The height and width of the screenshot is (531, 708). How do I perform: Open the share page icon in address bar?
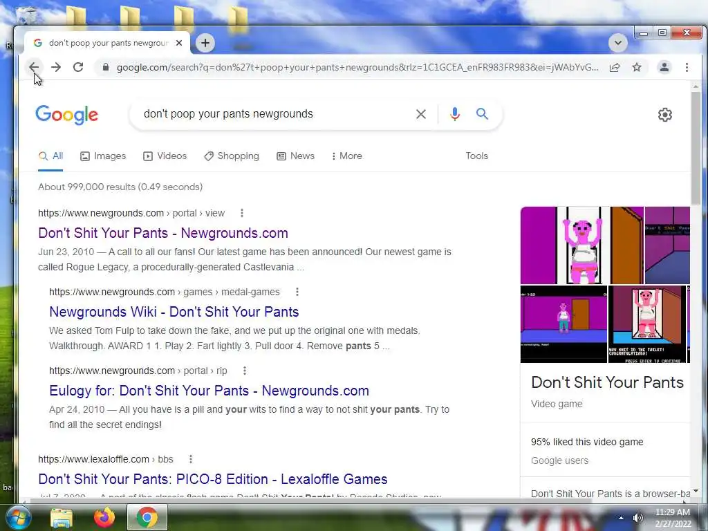click(x=615, y=68)
